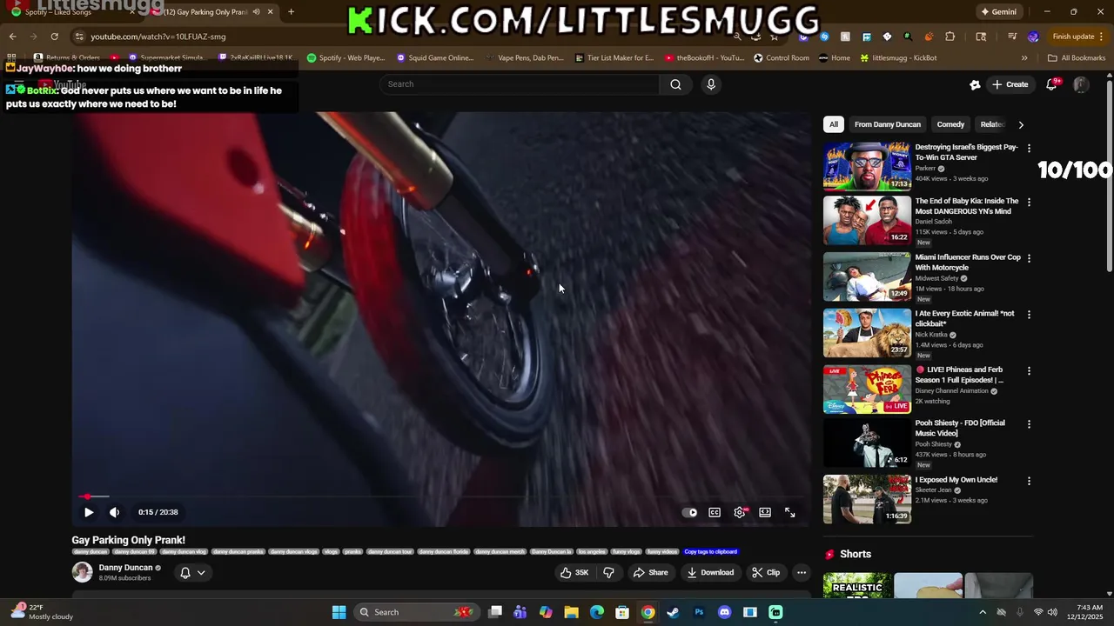Share the video

(x=650, y=572)
